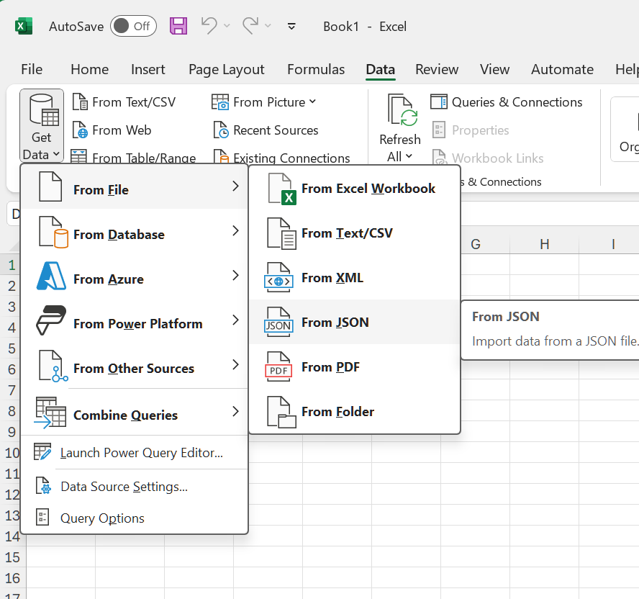Choose From Folder in the submenu
The image size is (639, 599).
[355, 411]
